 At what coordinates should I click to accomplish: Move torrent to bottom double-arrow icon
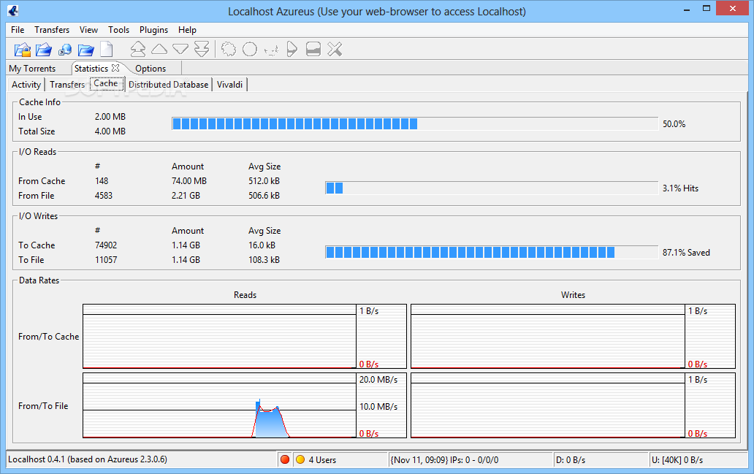pyautogui.click(x=202, y=49)
